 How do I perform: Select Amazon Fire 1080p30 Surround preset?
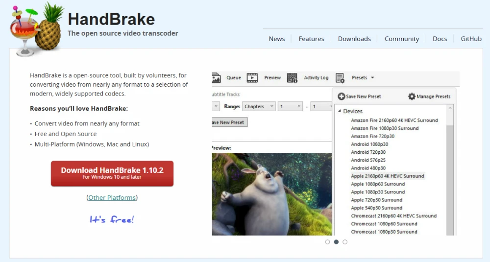coord(385,128)
